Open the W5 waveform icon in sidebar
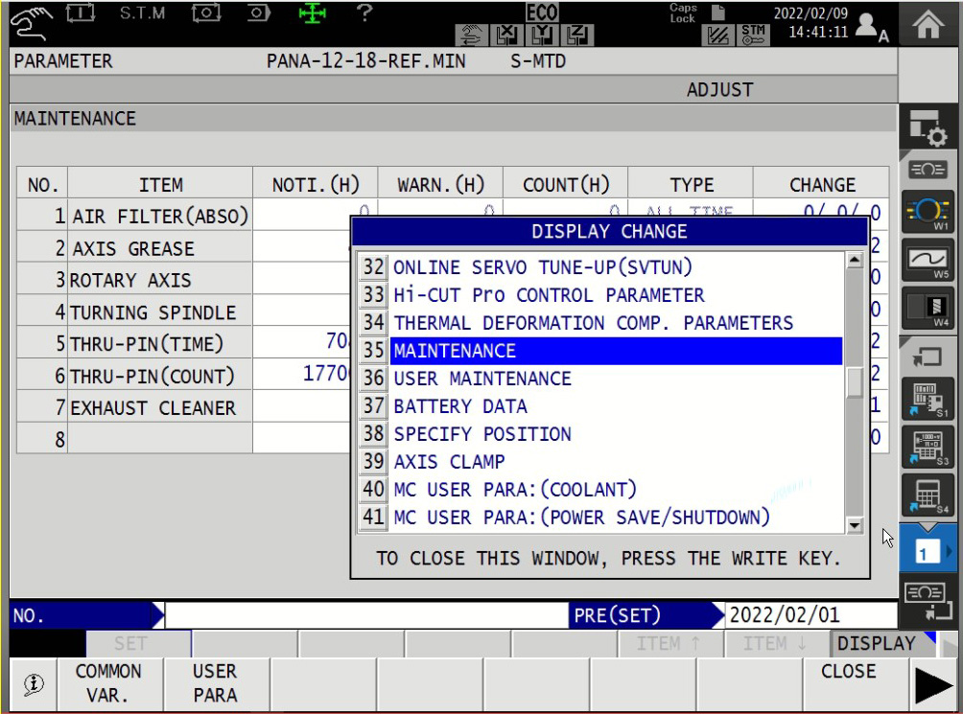The image size is (963, 714). point(928,261)
